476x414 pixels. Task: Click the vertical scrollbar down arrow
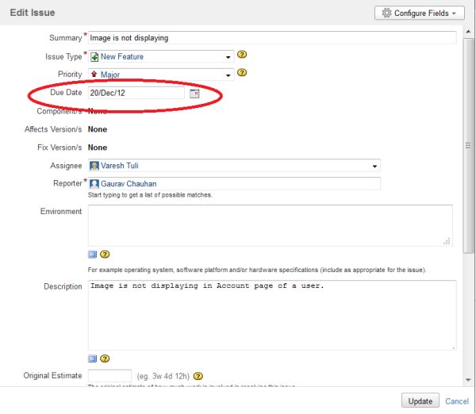pyautogui.click(x=469, y=380)
